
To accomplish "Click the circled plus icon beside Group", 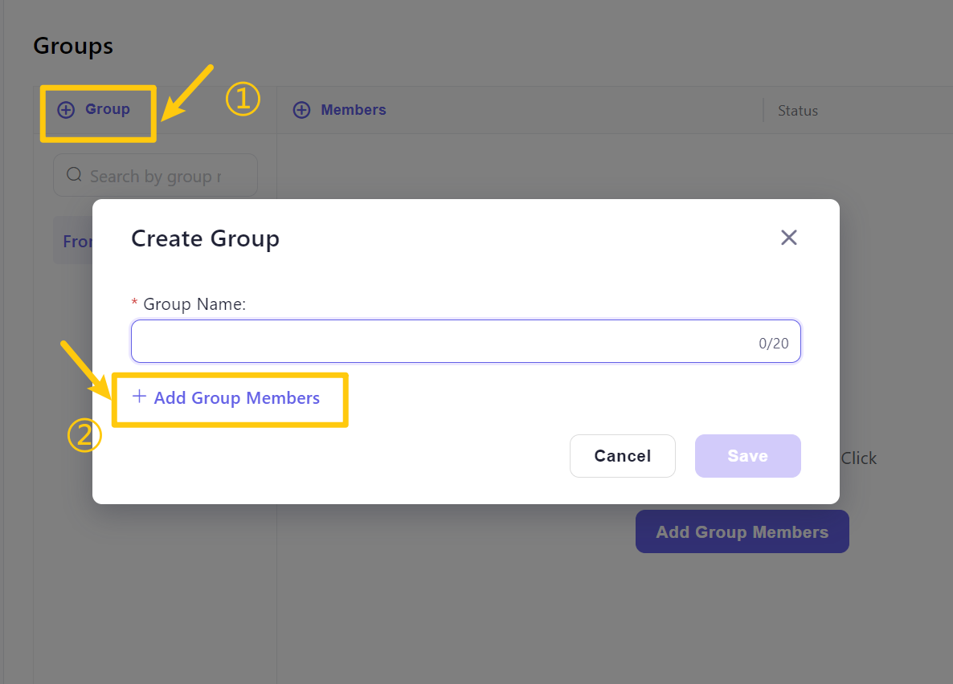I will click(x=66, y=110).
